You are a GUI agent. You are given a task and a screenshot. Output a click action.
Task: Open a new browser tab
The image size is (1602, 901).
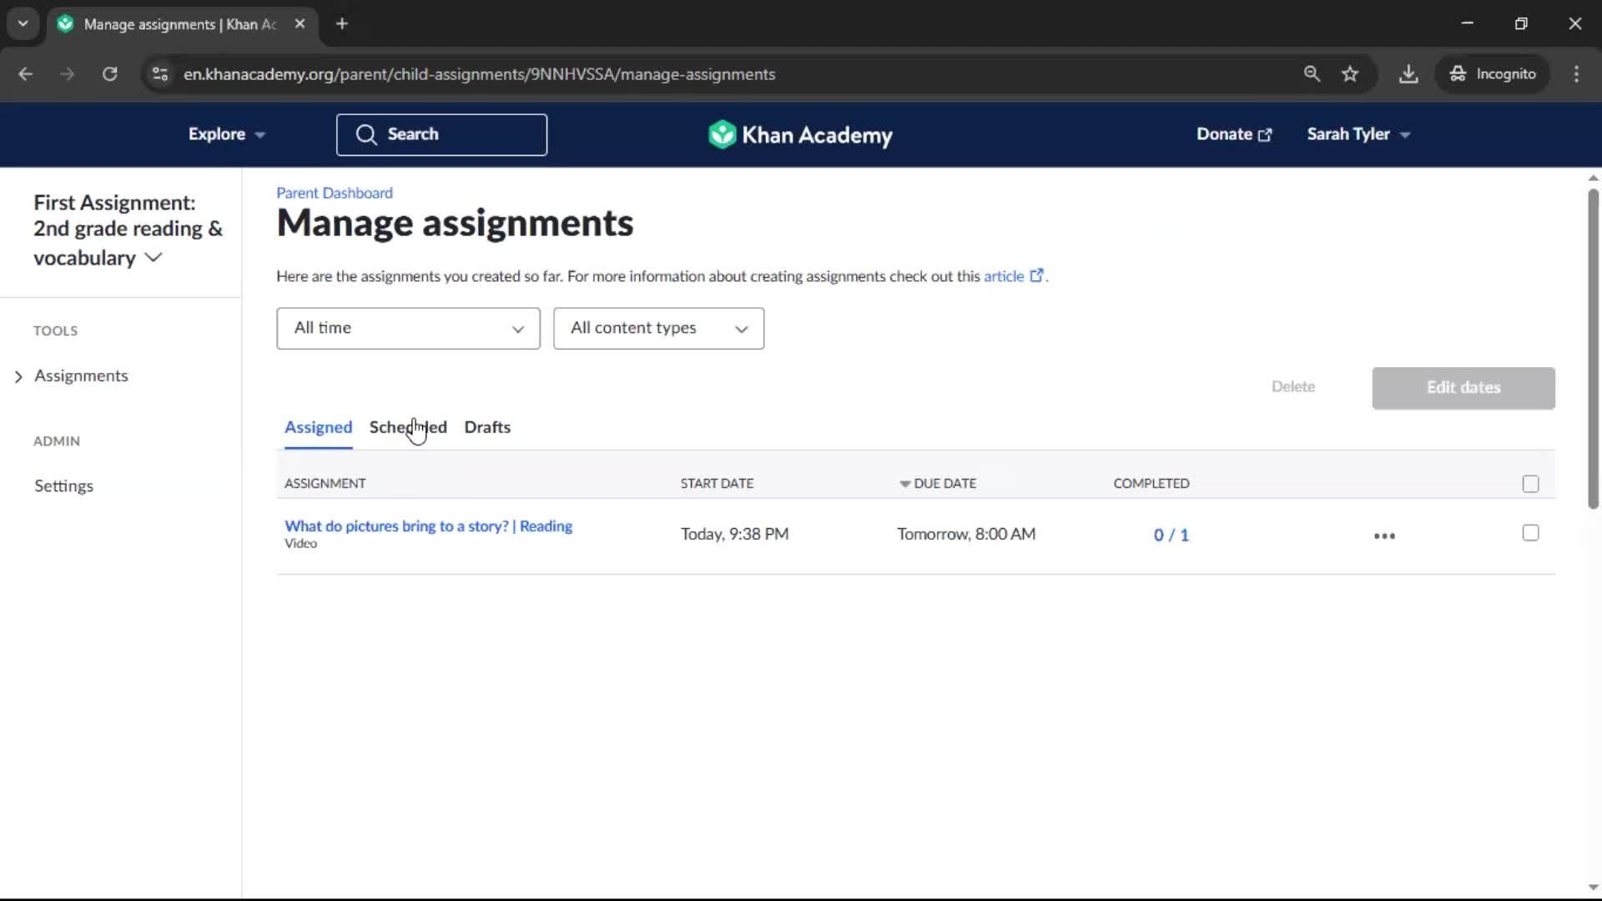pos(342,23)
